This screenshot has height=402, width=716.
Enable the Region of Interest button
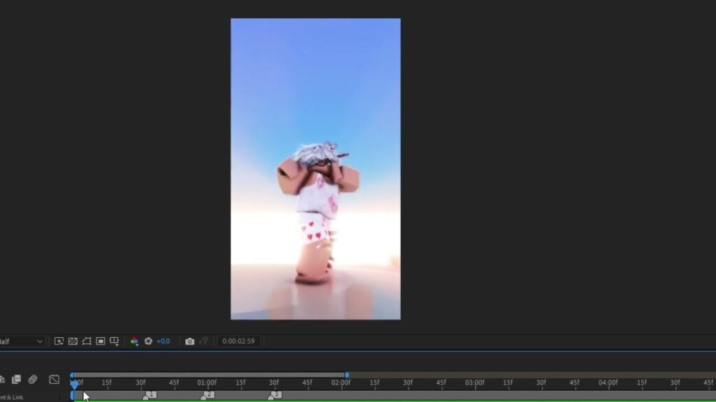click(x=101, y=341)
